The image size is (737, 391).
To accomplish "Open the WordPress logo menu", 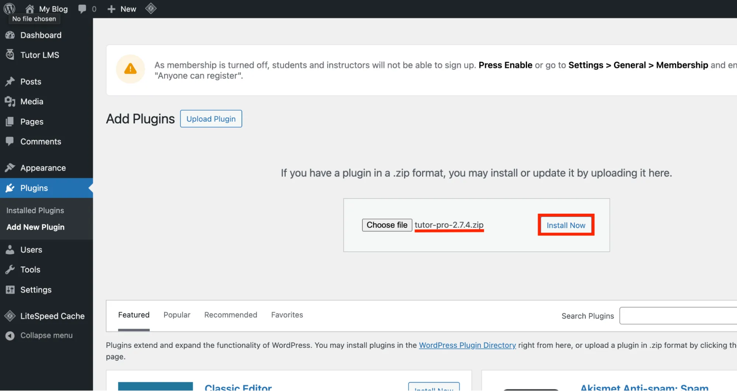I will point(9,8).
